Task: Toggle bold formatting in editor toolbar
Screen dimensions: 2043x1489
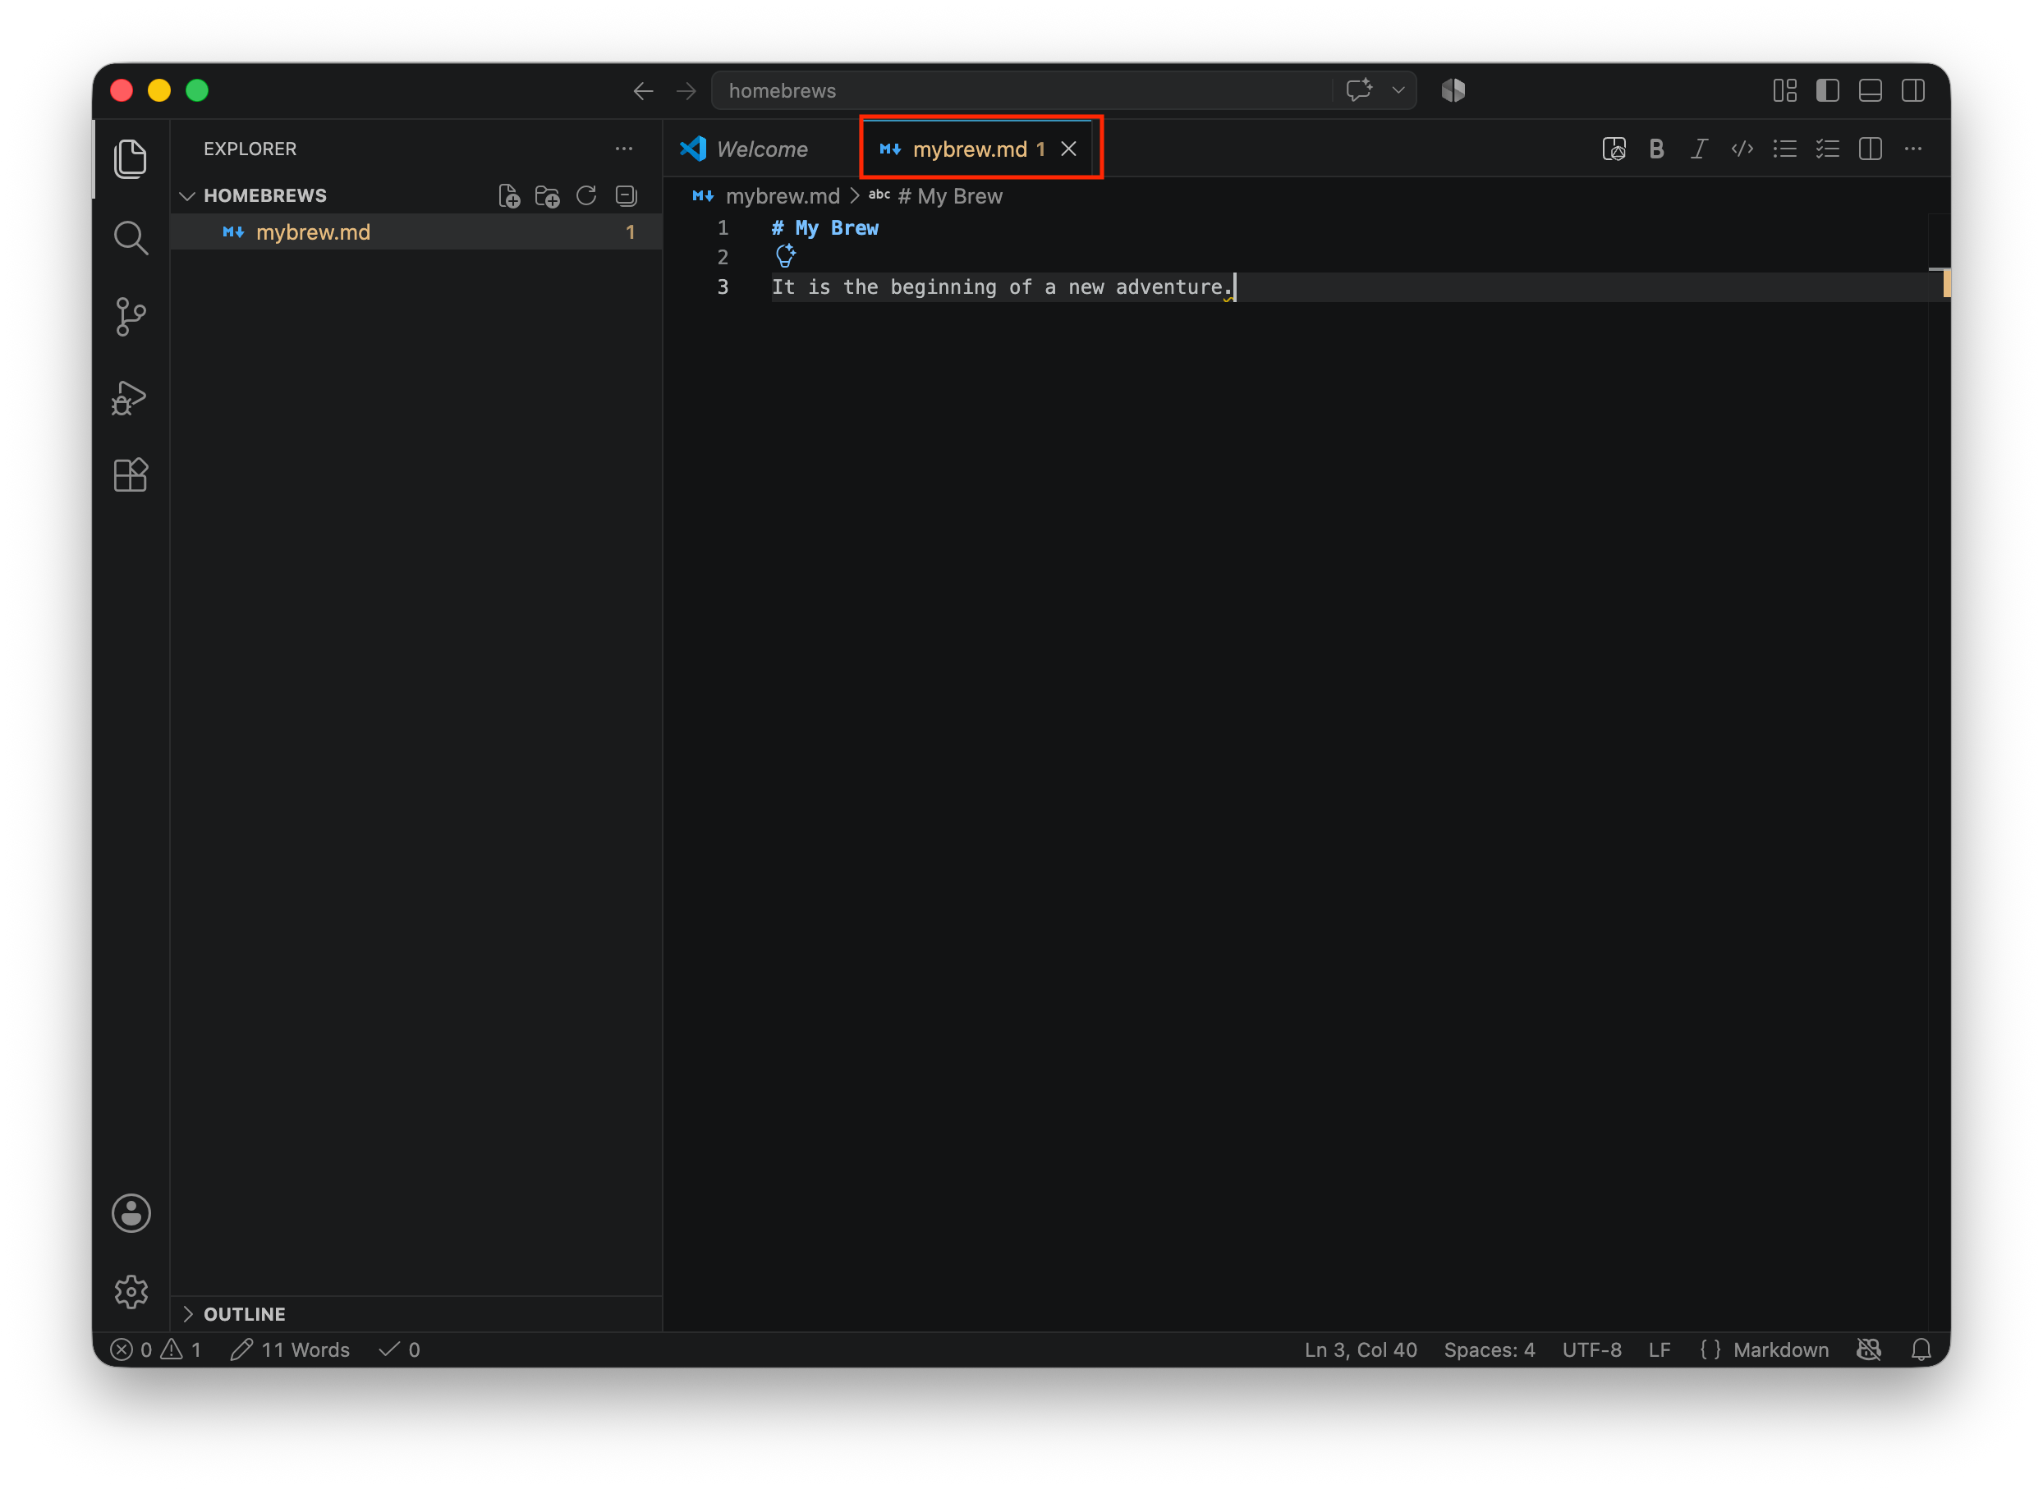Action: point(1656,149)
